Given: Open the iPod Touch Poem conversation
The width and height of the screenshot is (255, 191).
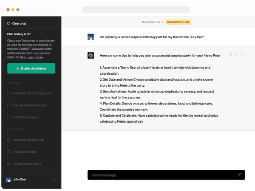Looking at the screenshot, I should coord(25,152).
